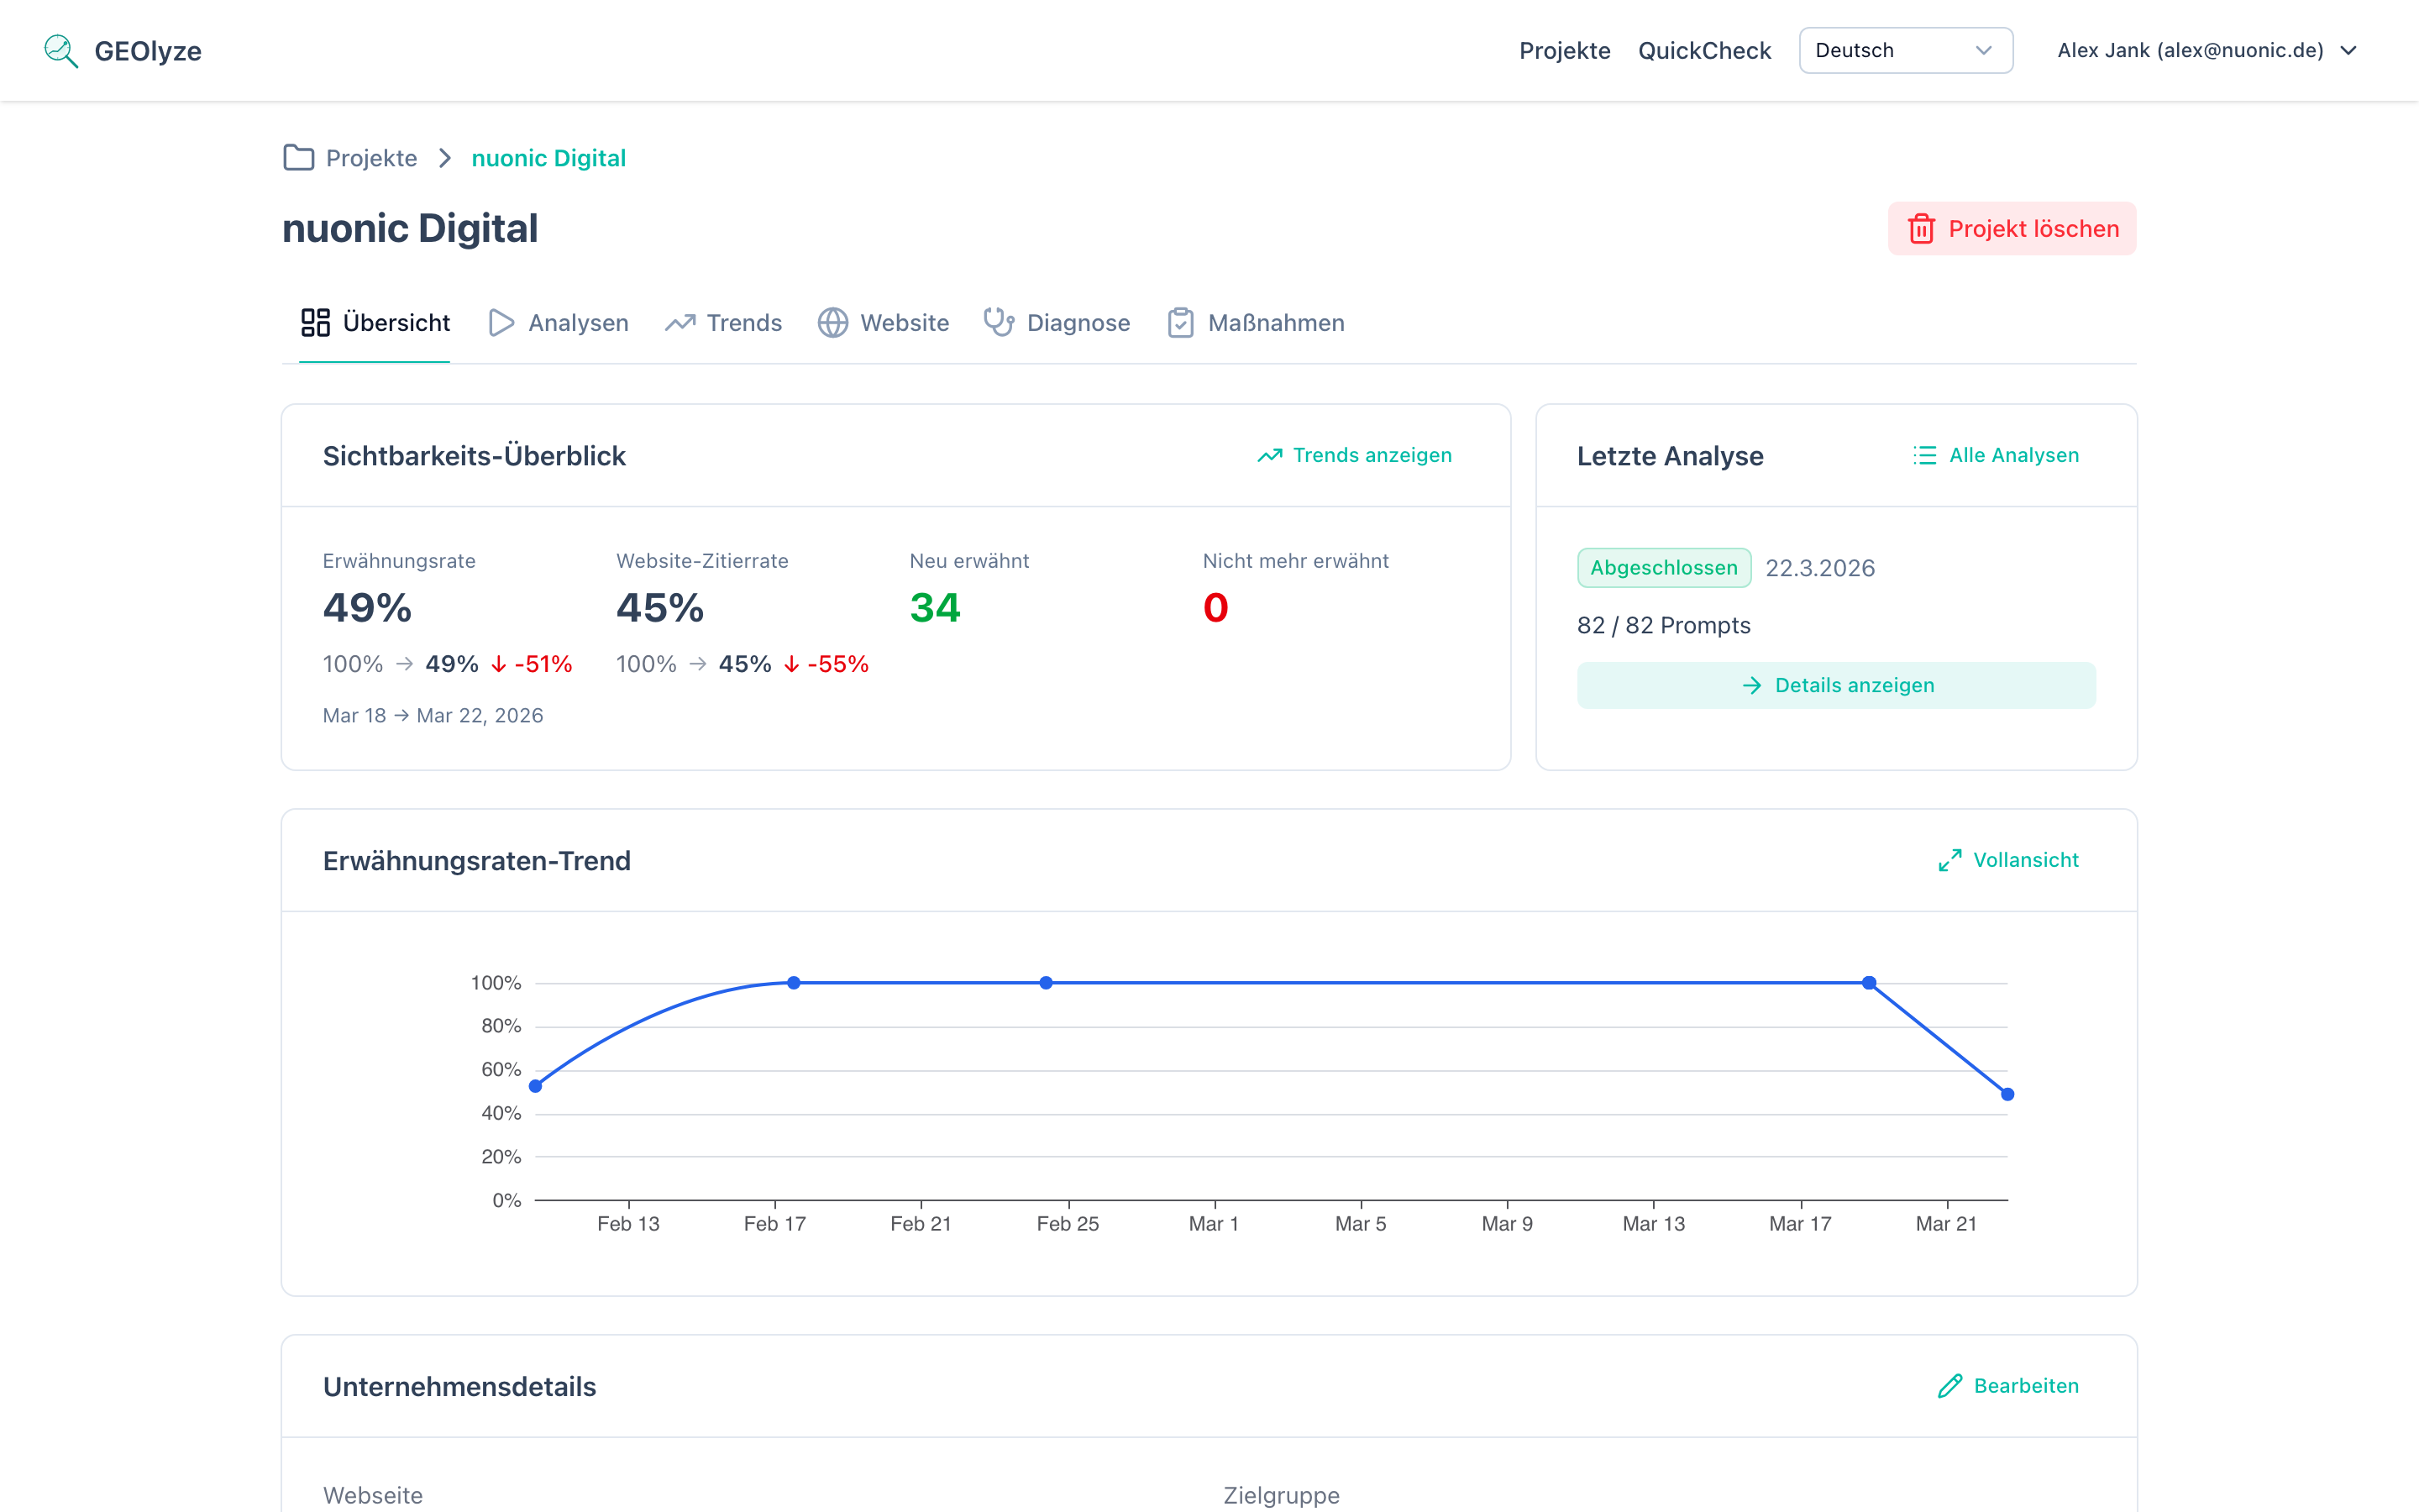
Task: Click the pencil icon next to Bearbeiten
Action: point(1949,1386)
